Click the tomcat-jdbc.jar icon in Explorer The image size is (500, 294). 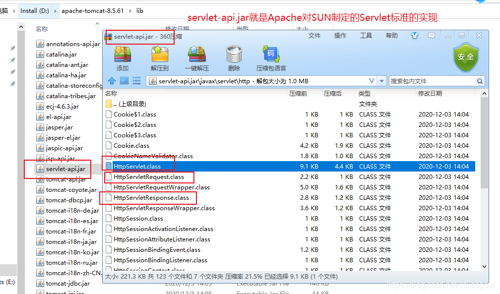coord(40,283)
